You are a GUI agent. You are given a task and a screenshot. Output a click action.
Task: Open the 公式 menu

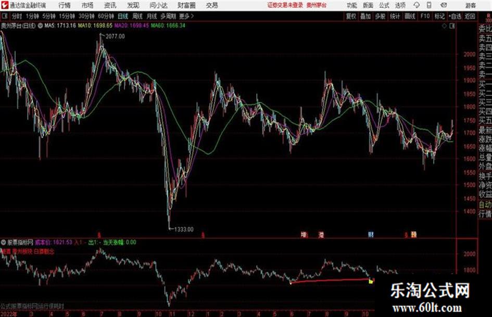coord(384,5)
